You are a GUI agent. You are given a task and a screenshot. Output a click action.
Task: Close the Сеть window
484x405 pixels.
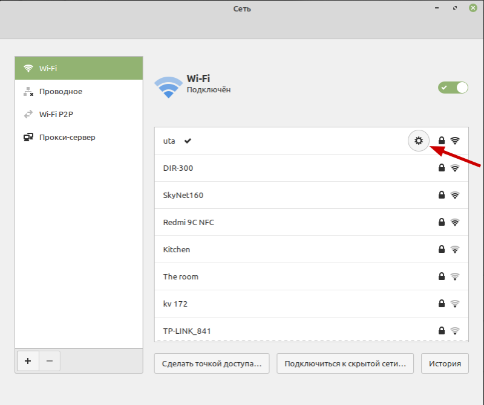tap(471, 8)
